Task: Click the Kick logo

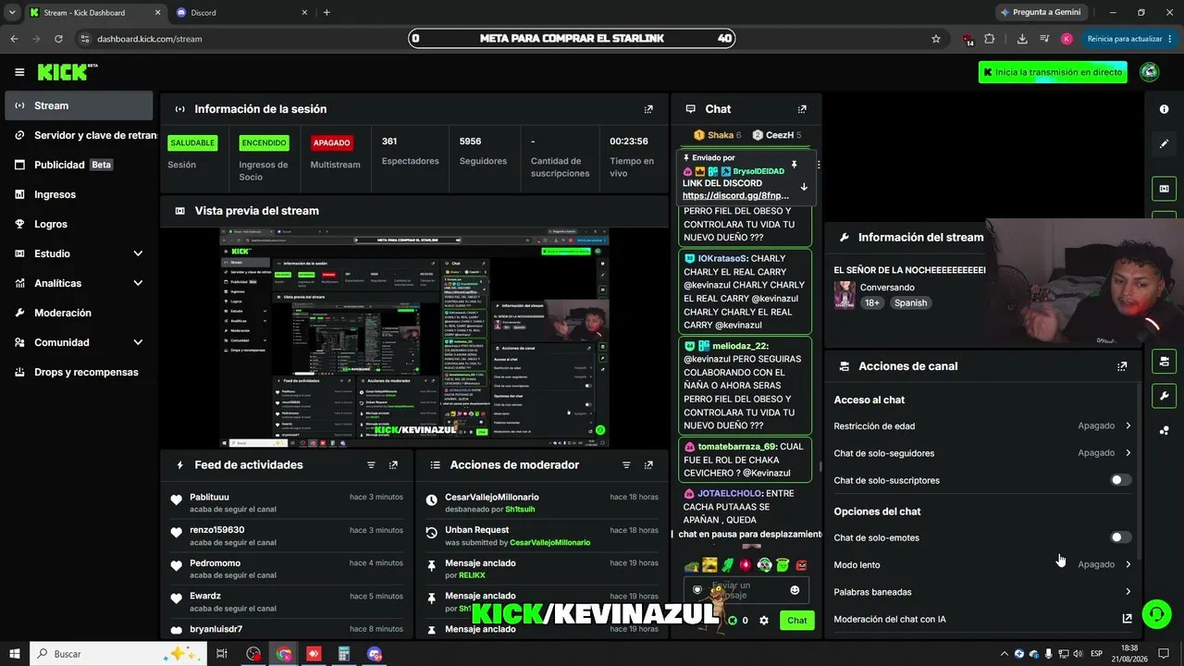Action: pos(67,72)
